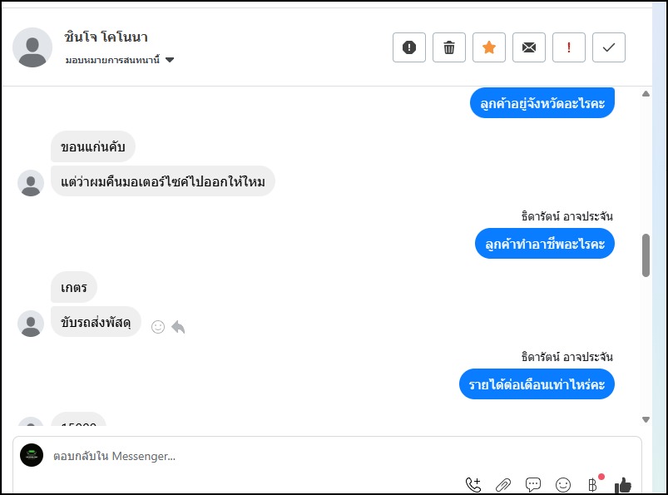
Task: Open saved replies speech bubble icon
Action: pyautogui.click(x=533, y=484)
